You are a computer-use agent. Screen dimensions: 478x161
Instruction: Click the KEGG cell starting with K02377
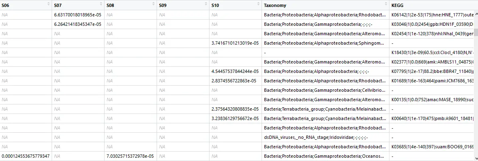[432, 62]
